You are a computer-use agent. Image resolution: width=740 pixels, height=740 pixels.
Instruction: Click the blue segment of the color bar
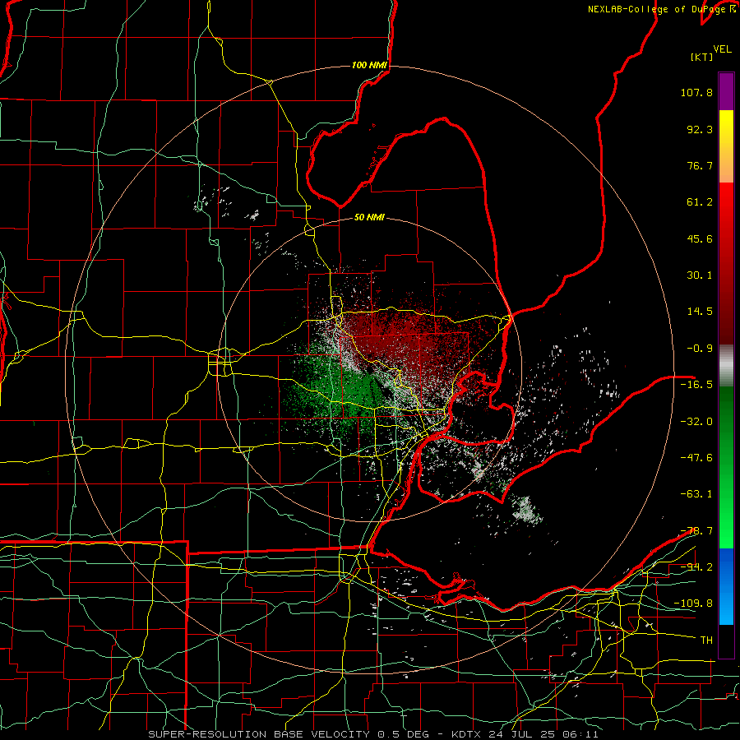pos(726,586)
